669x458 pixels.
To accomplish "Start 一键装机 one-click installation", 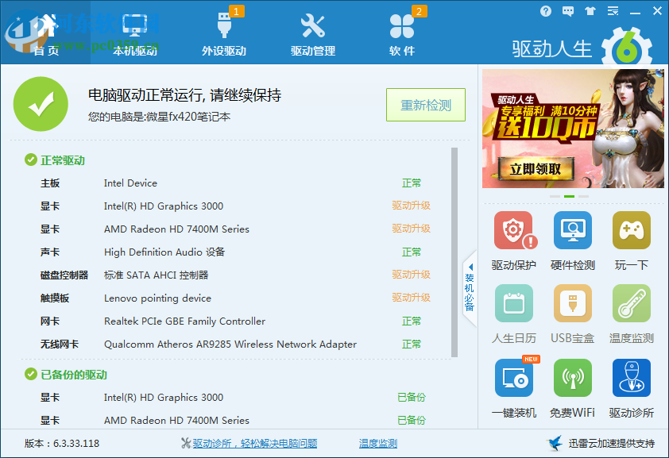I will tap(514, 378).
